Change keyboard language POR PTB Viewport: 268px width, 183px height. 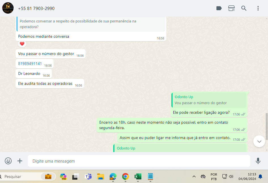click(x=214, y=177)
